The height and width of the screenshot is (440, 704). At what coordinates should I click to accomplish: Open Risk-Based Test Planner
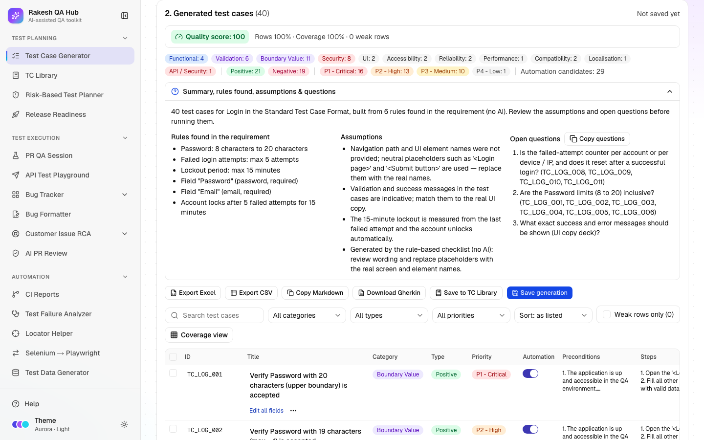[70, 95]
